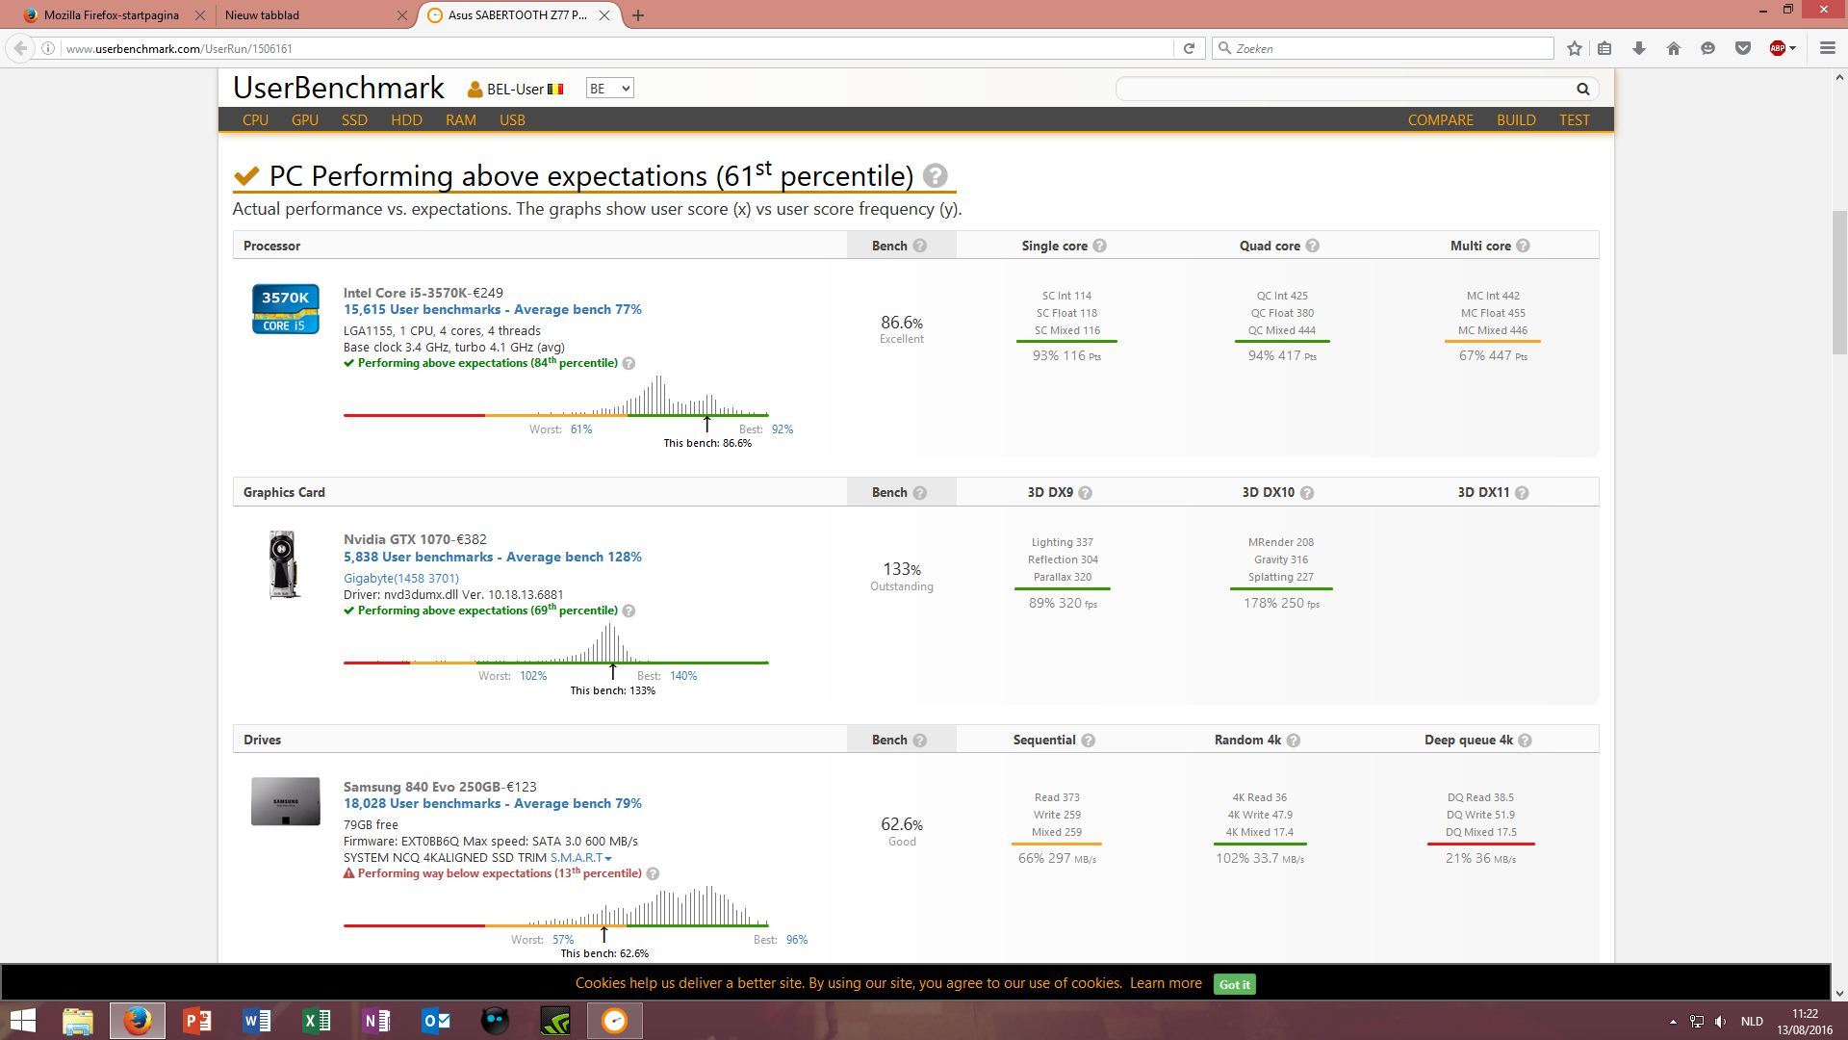The width and height of the screenshot is (1848, 1040).
Task: Click the GTX 1070 card thumbnail
Action: 284,564
